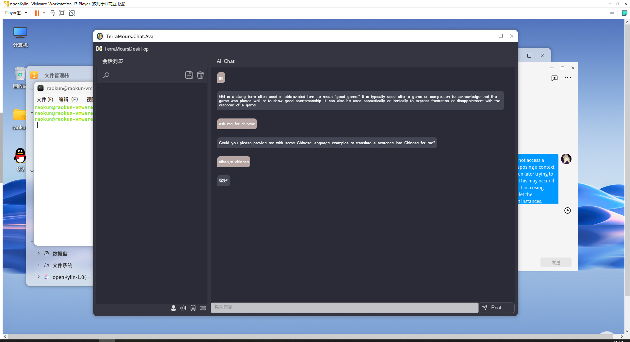The width and height of the screenshot is (630, 342).
Task: Click the 'nihao,to chinese' message bubble
Action: 234,162
